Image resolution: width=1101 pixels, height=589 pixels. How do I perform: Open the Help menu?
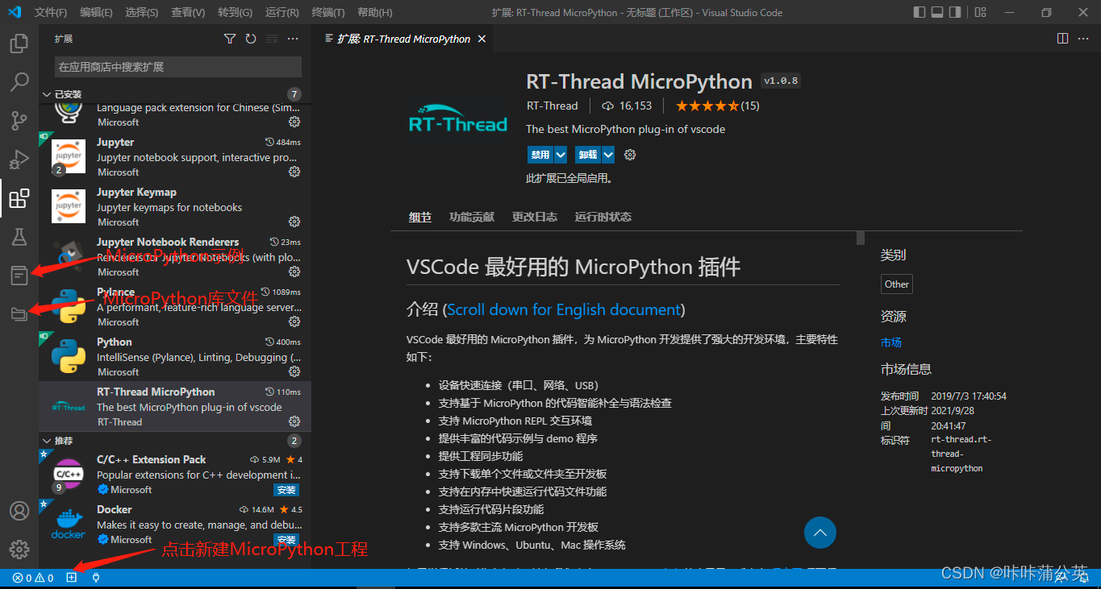374,12
